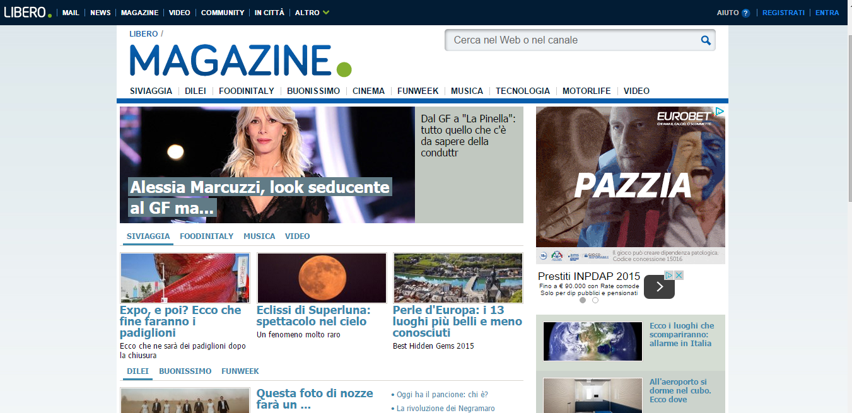Click the MAGAZINE logo

pyautogui.click(x=240, y=61)
